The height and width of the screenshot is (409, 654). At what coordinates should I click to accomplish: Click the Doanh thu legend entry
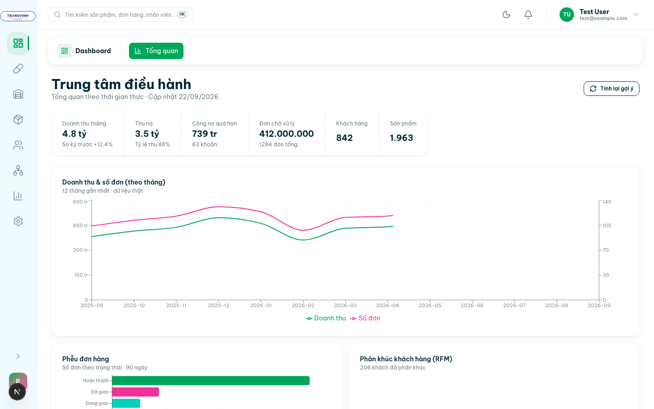tap(326, 318)
